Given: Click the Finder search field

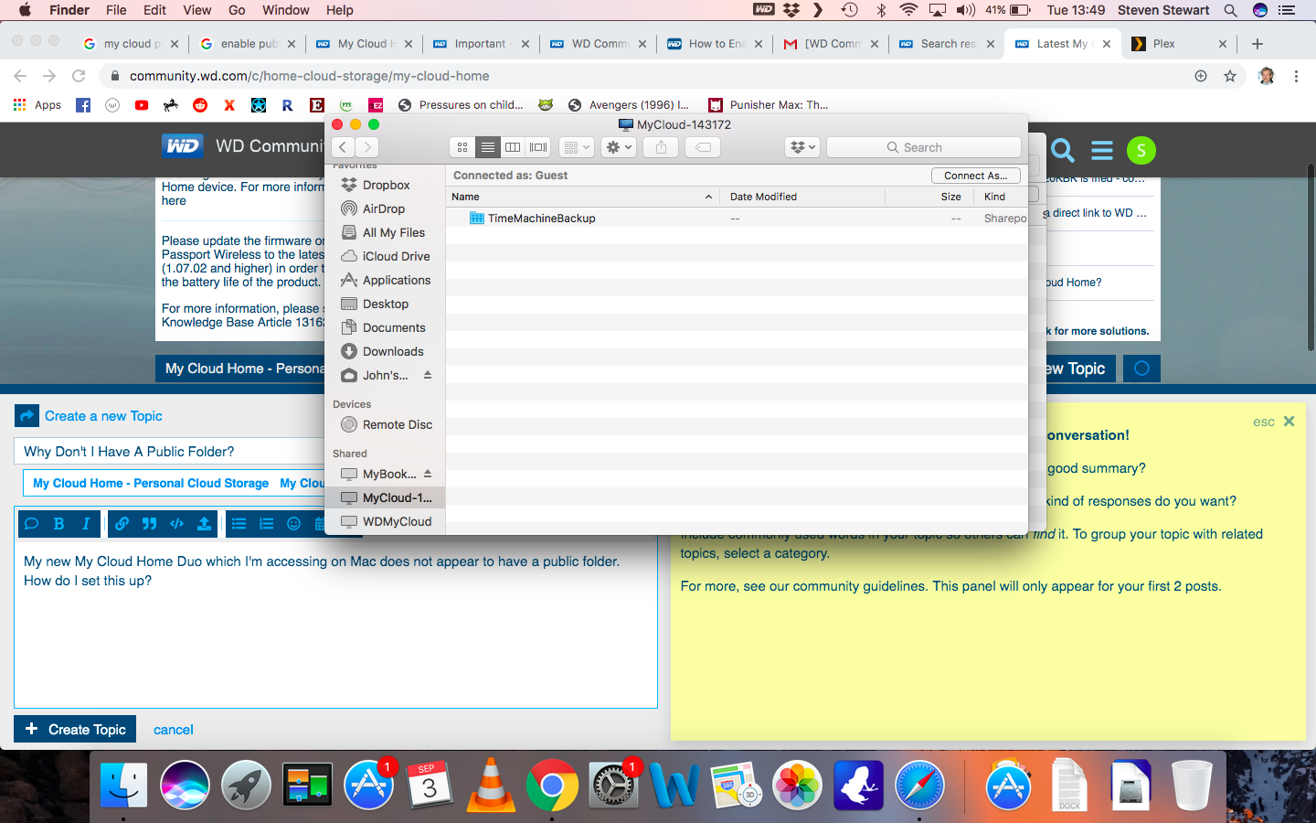Looking at the screenshot, I should (924, 147).
